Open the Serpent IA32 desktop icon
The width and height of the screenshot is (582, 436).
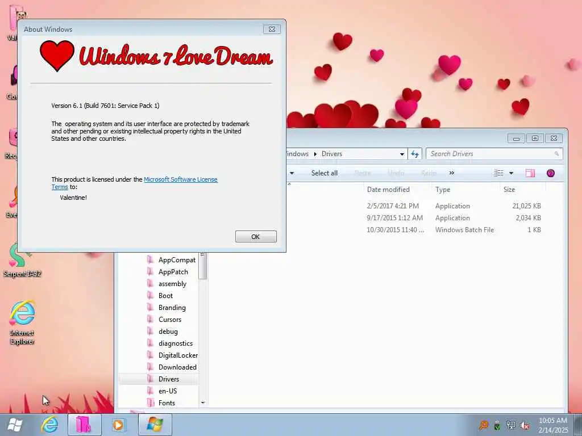pyautogui.click(x=22, y=259)
